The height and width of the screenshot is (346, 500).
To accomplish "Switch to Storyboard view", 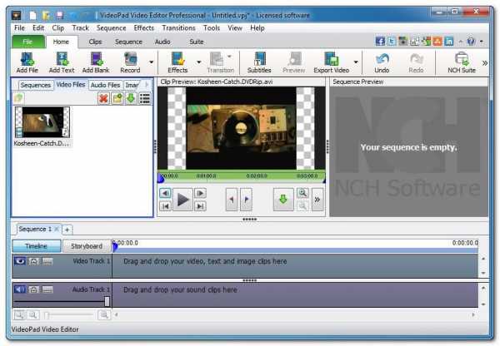I will click(87, 246).
